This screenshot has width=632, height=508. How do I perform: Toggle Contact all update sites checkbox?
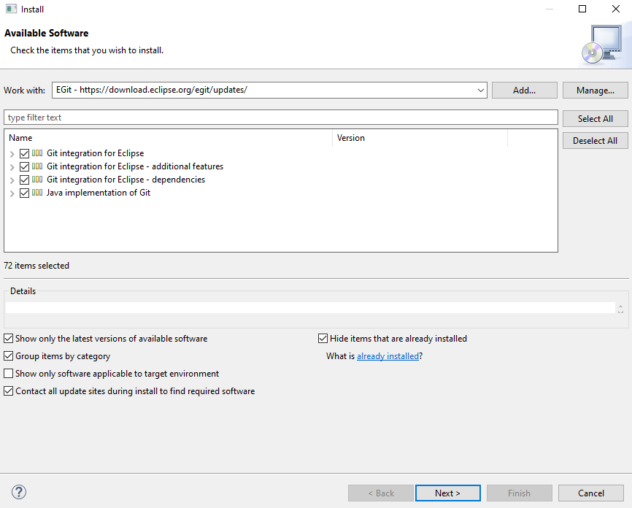point(9,390)
